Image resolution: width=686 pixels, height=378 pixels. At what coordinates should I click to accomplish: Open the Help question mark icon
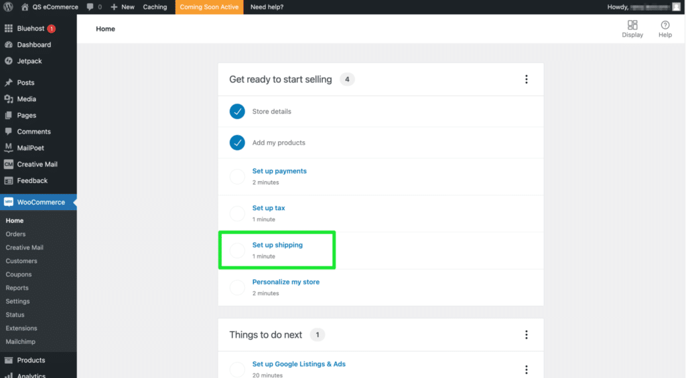coord(665,25)
